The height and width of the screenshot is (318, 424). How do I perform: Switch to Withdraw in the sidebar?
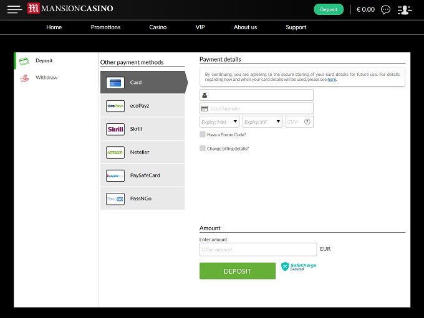point(46,78)
